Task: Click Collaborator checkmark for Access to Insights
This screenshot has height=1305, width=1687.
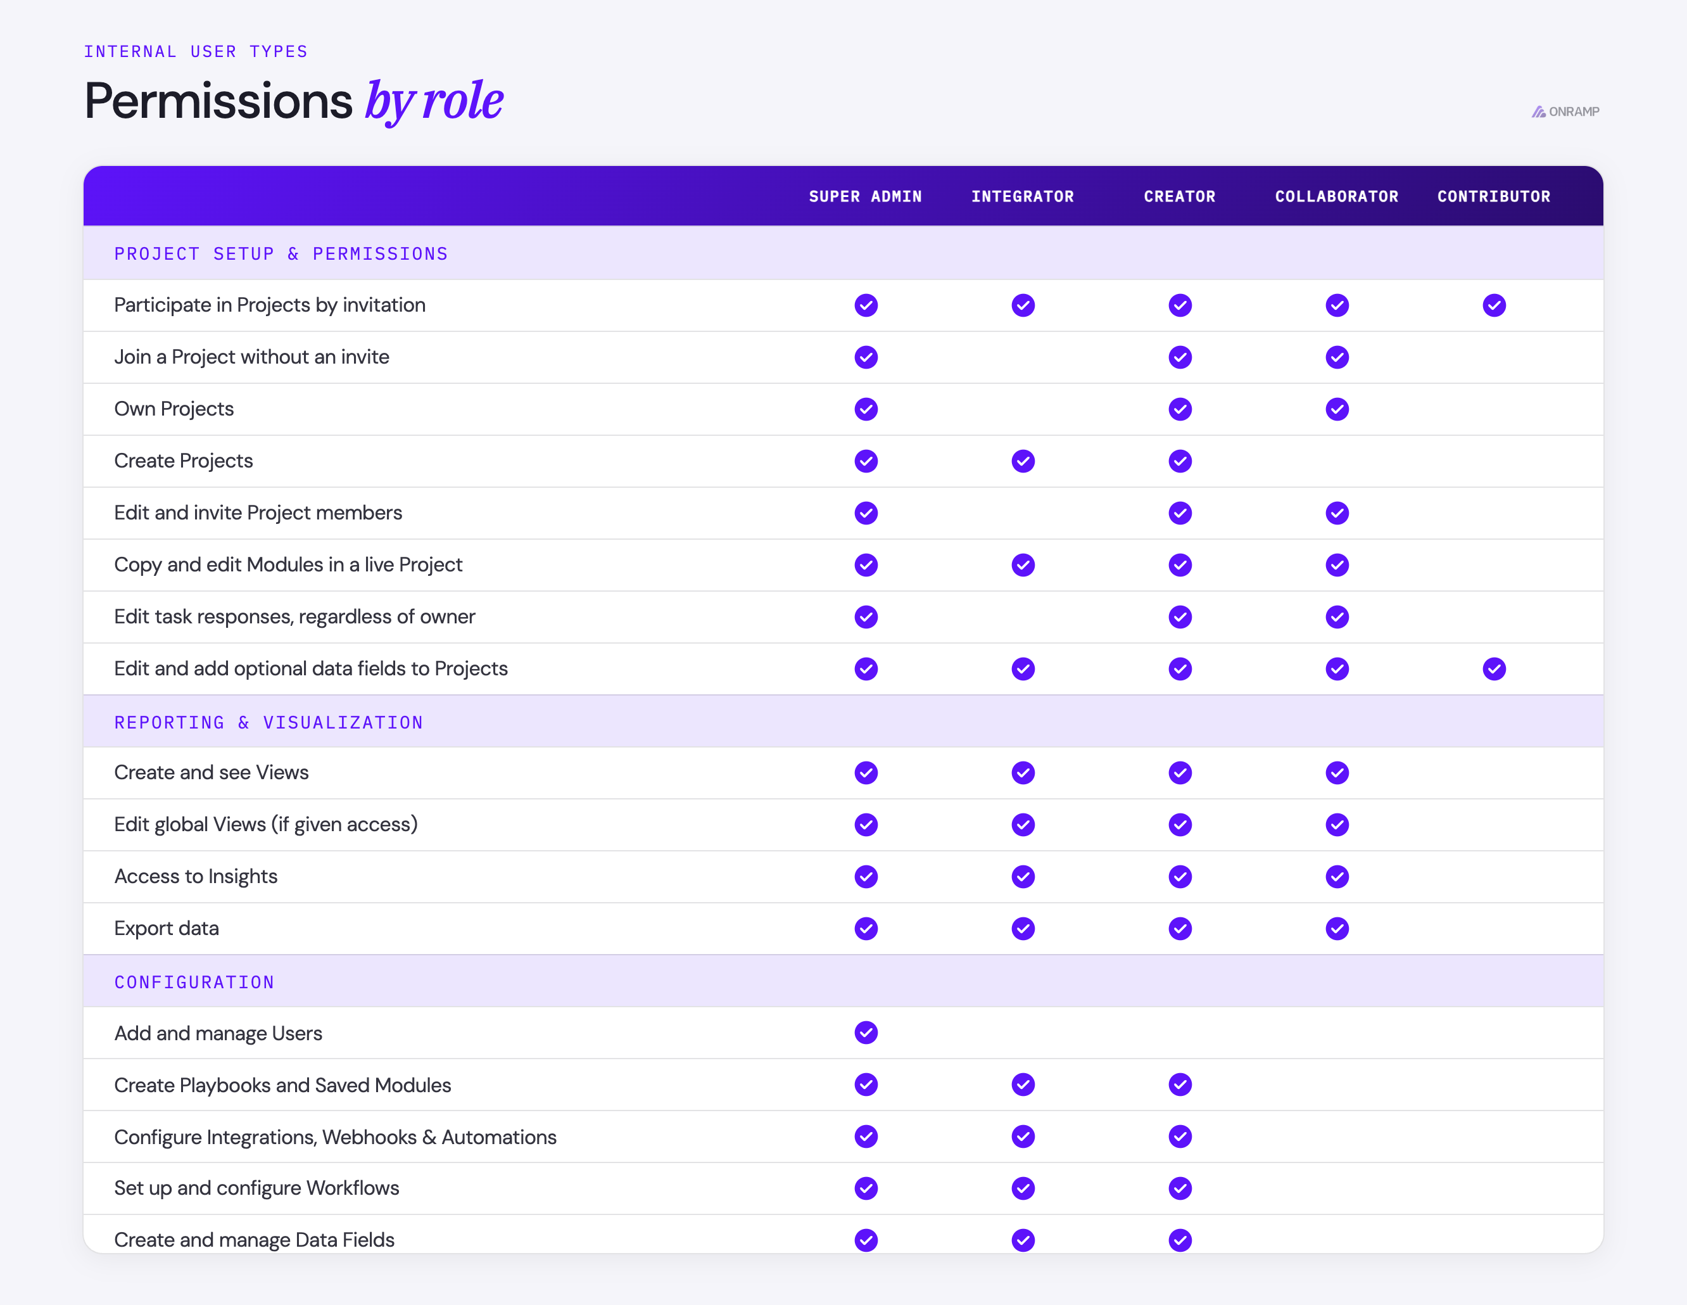Action: point(1337,876)
